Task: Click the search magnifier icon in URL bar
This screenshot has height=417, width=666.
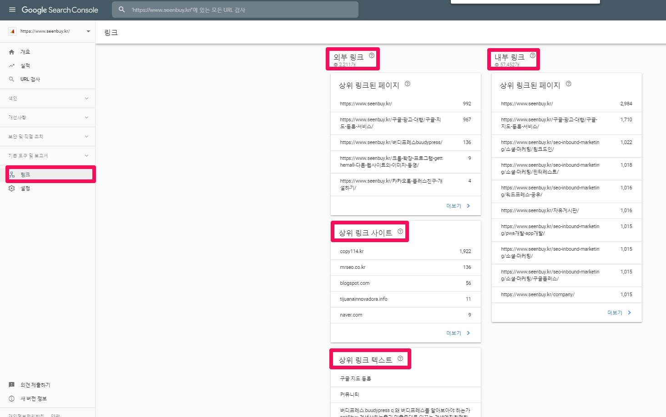Action: (122, 10)
